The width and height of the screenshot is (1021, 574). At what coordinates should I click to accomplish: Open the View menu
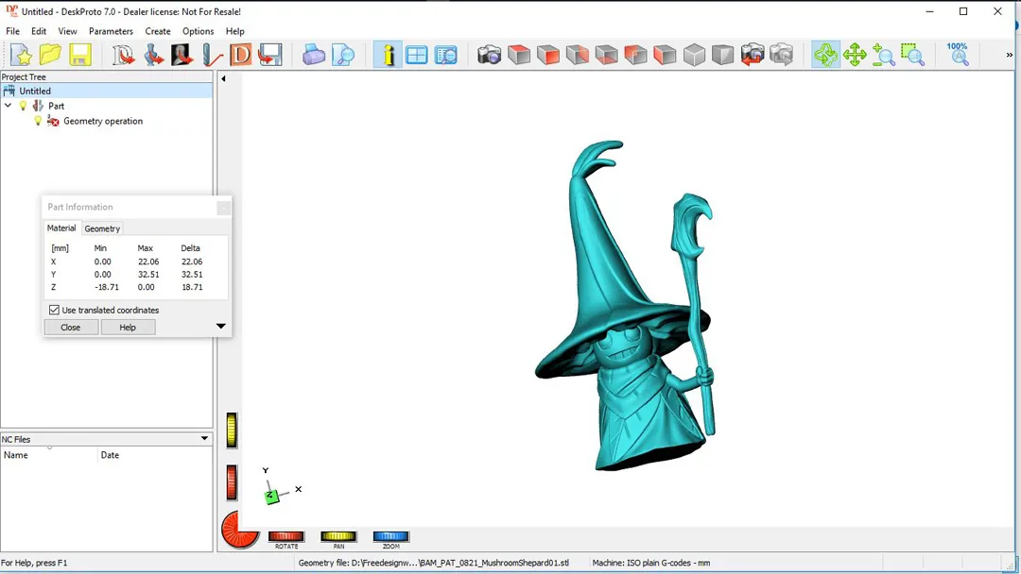(x=68, y=31)
